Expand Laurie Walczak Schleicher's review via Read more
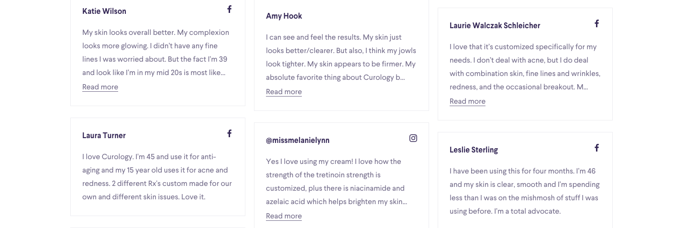 pos(467,101)
